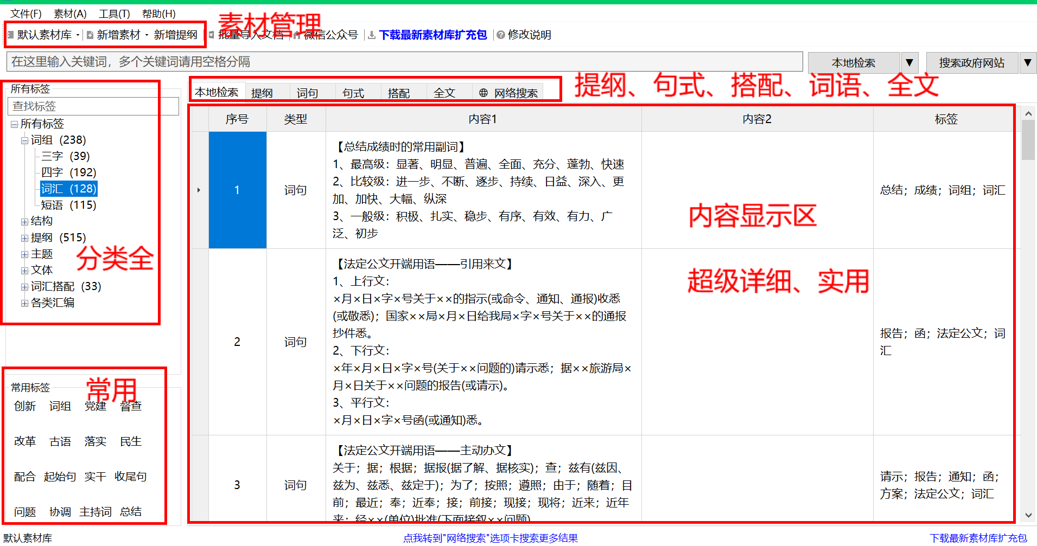Open the 帮助(H) menu

pyautogui.click(x=158, y=14)
